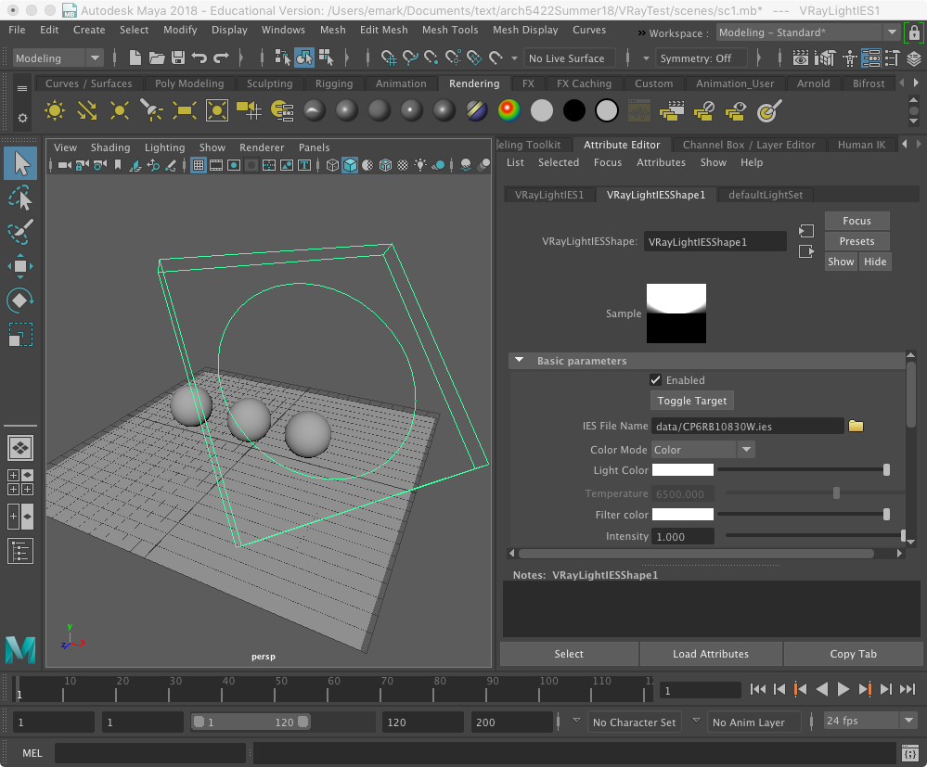Switch to single perspective panel layout
Screen dimensions: 927x767
20,449
